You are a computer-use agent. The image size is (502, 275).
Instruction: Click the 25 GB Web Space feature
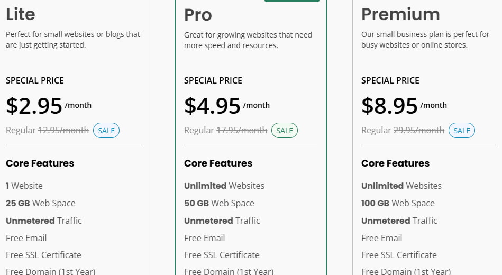(41, 203)
